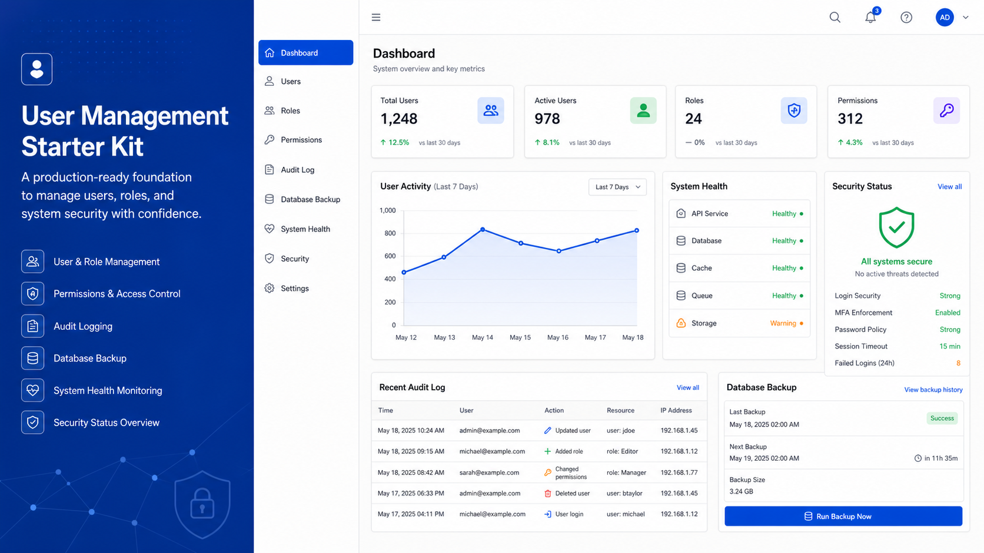This screenshot has height=553, width=984.
Task: Open System Health in the sidebar
Action: 305,229
